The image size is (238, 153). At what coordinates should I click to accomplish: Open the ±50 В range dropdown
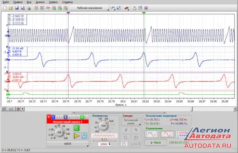[67, 144]
